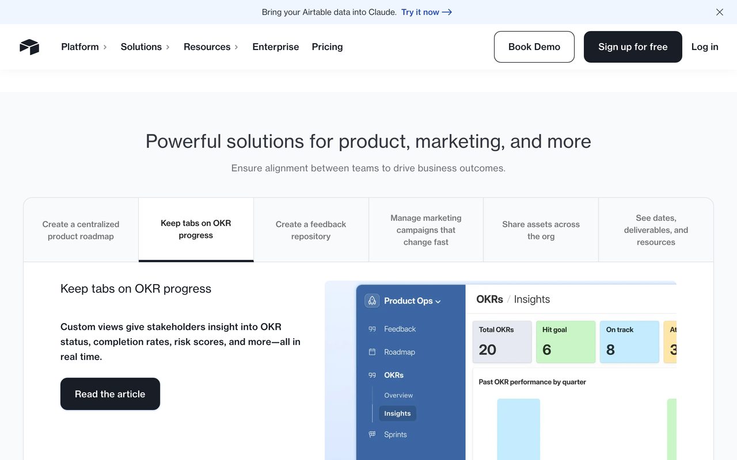The height and width of the screenshot is (460, 737).
Task: Click the Sprints flag icon in sidebar
Action: 372,435
